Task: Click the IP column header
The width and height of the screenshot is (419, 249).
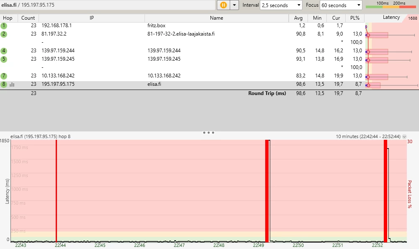Action: pos(92,18)
